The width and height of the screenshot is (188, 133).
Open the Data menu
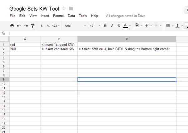pos(71,16)
